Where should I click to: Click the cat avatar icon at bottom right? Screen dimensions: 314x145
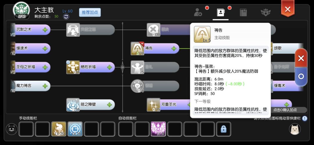click(295, 129)
